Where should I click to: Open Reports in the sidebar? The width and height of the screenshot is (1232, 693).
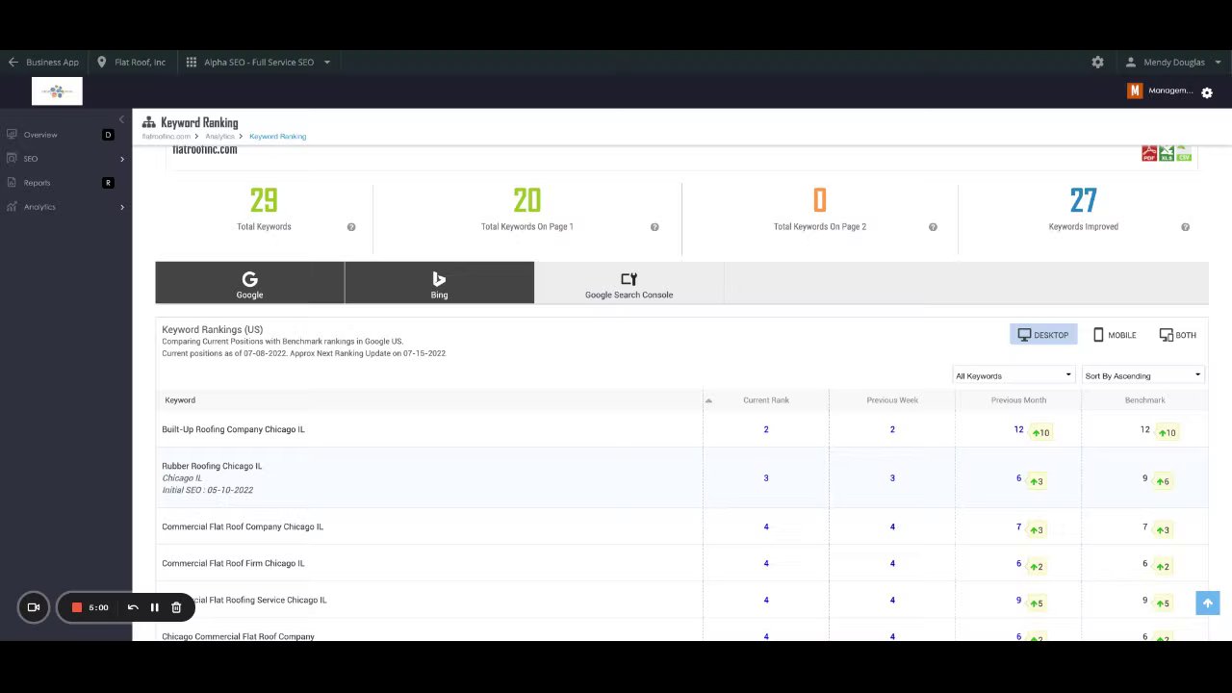[x=37, y=183]
